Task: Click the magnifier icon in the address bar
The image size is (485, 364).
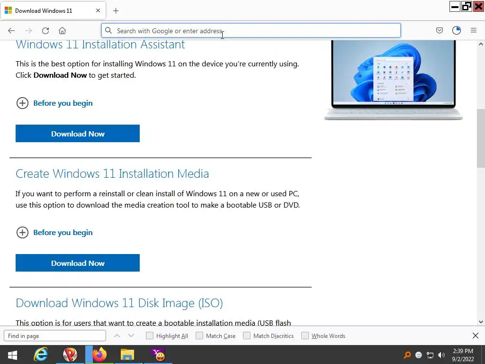Action: 108,30
